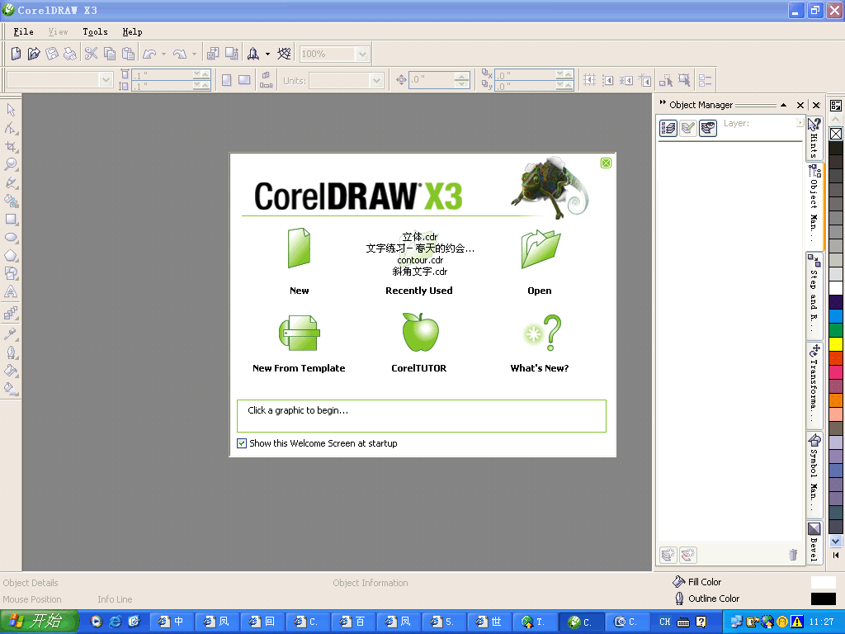Image resolution: width=845 pixels, height=634 pixels.
Task: Select the Freehand drawing tool
Action: point(11,182)
